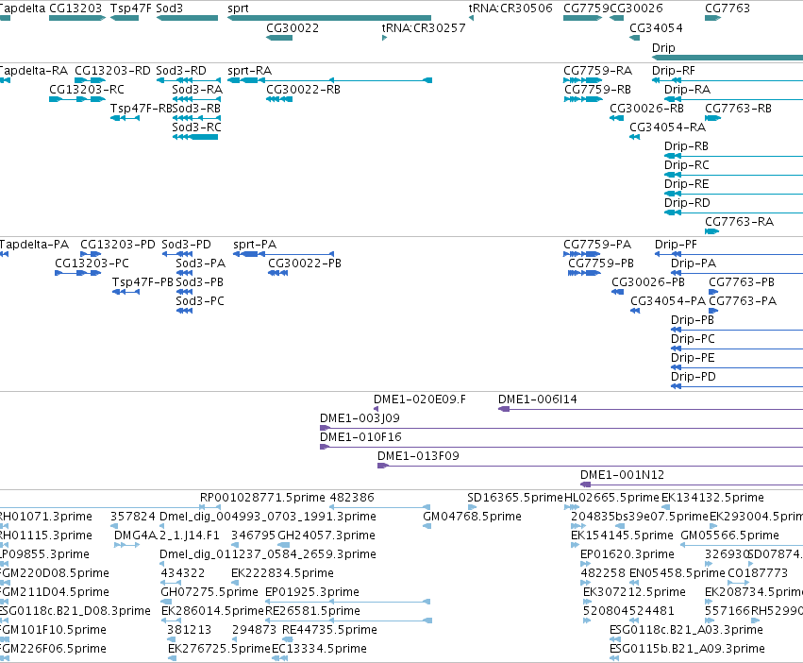Screen dimensions: 803x663
Task: Select the CG34054 gene label
Action: coord(656,27)
